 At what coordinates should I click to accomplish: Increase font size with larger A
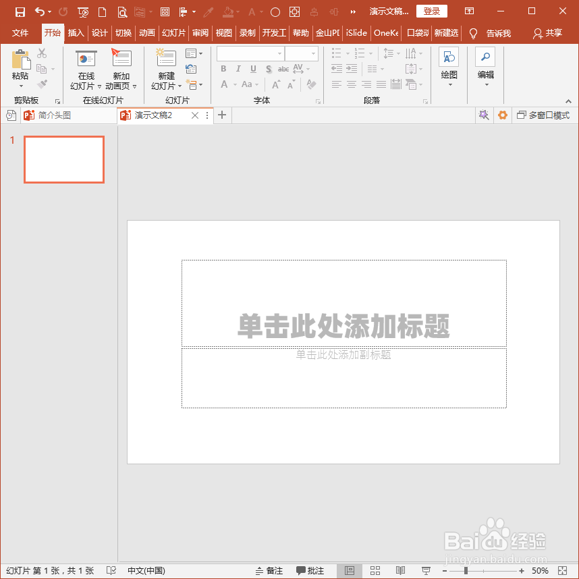276,84
